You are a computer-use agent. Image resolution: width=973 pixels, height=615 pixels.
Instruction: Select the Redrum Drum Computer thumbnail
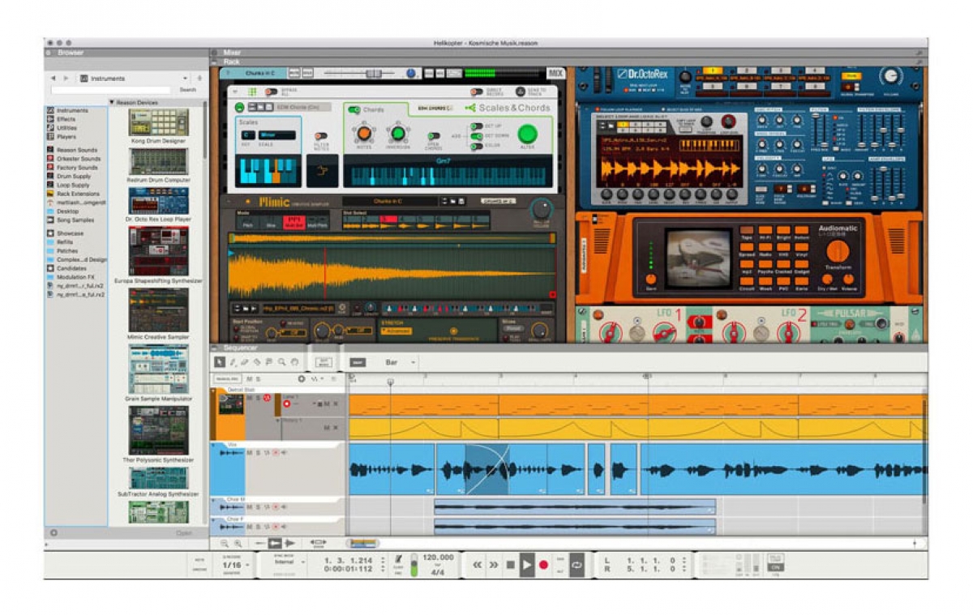tap(158, 161)
